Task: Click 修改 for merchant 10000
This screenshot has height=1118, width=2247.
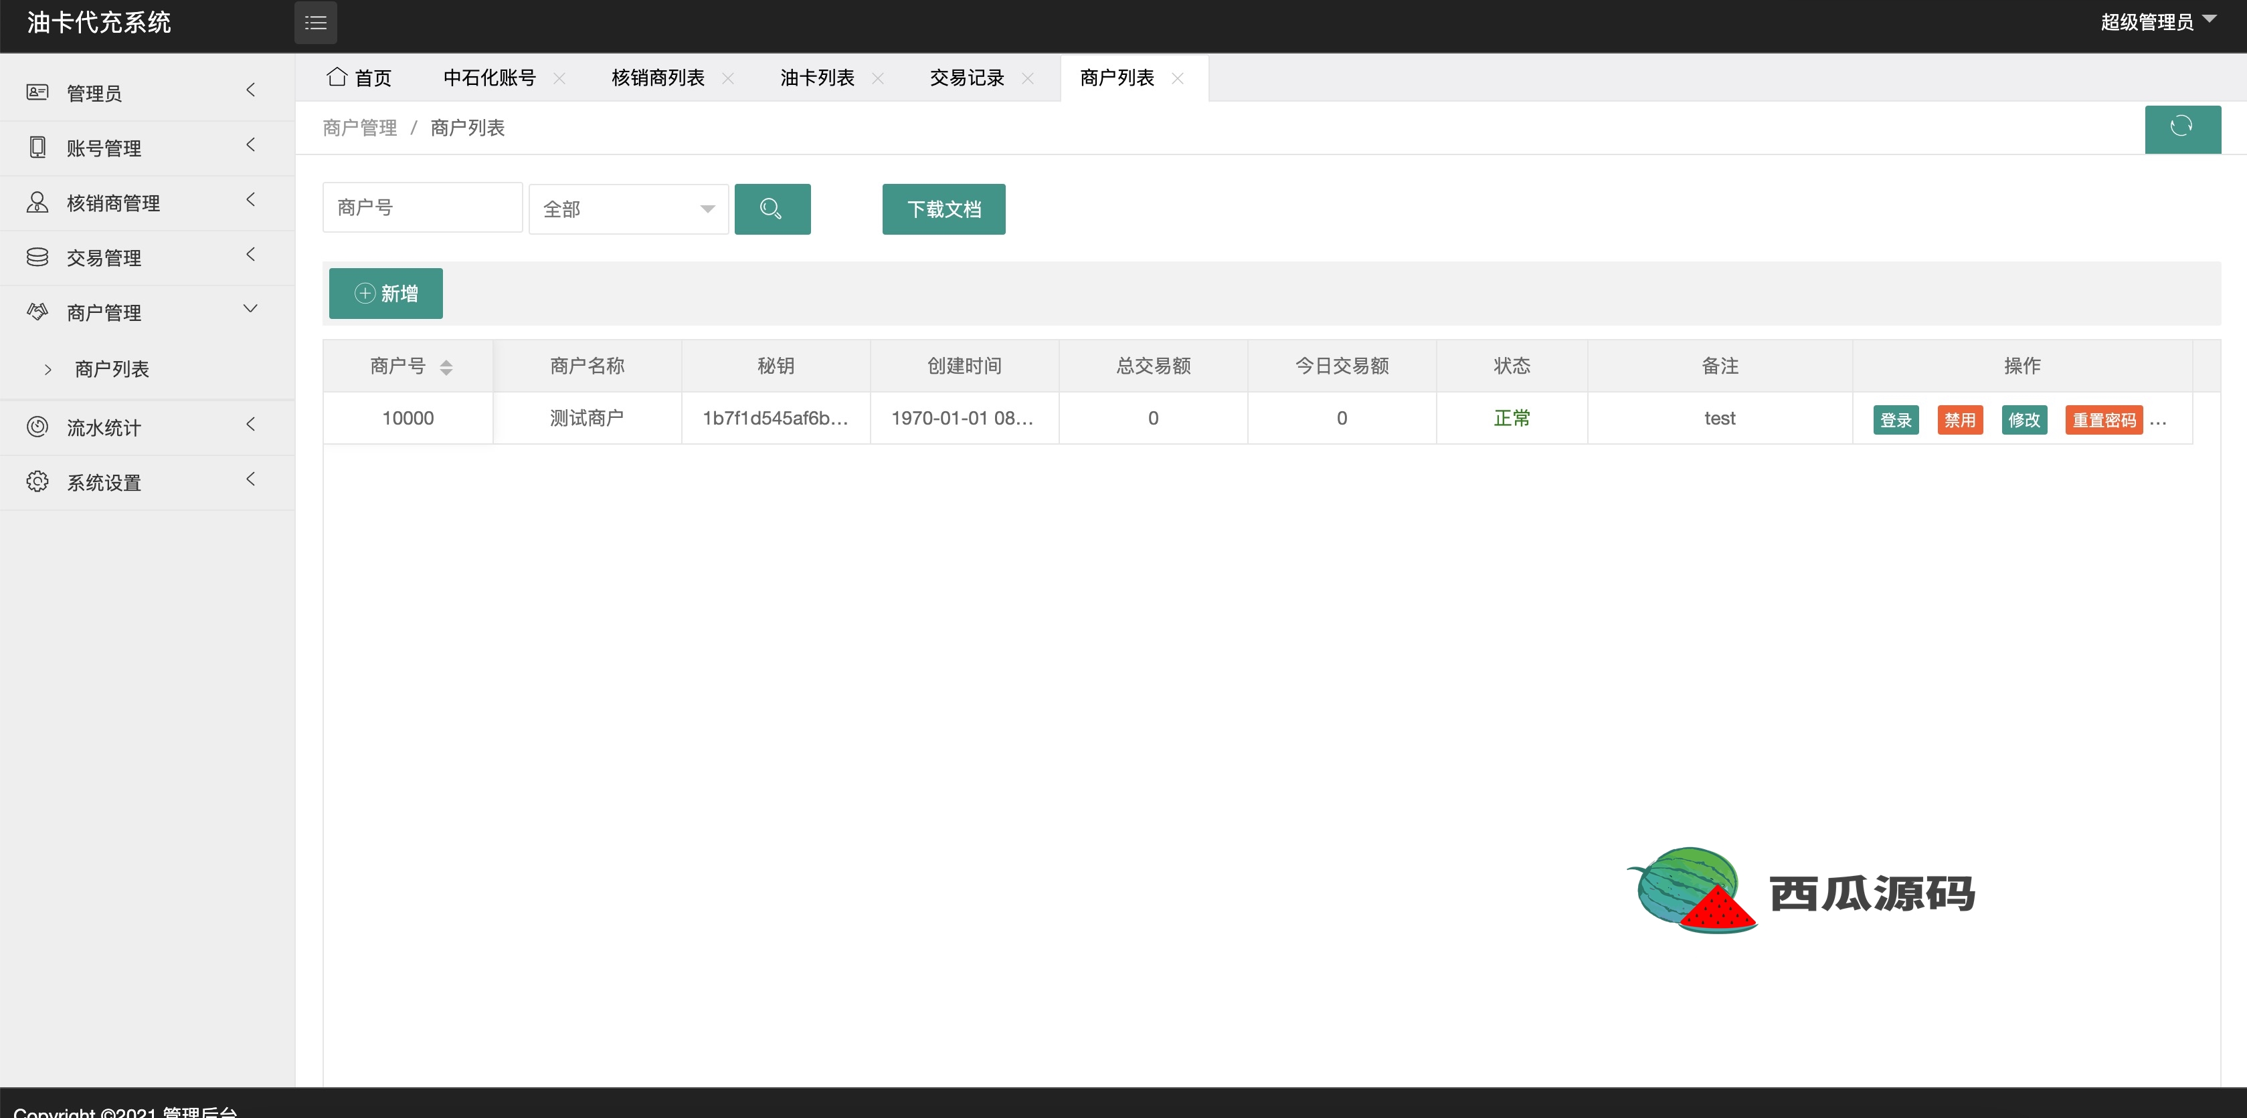Action: pyautogui.click(x=2024, y=420)
